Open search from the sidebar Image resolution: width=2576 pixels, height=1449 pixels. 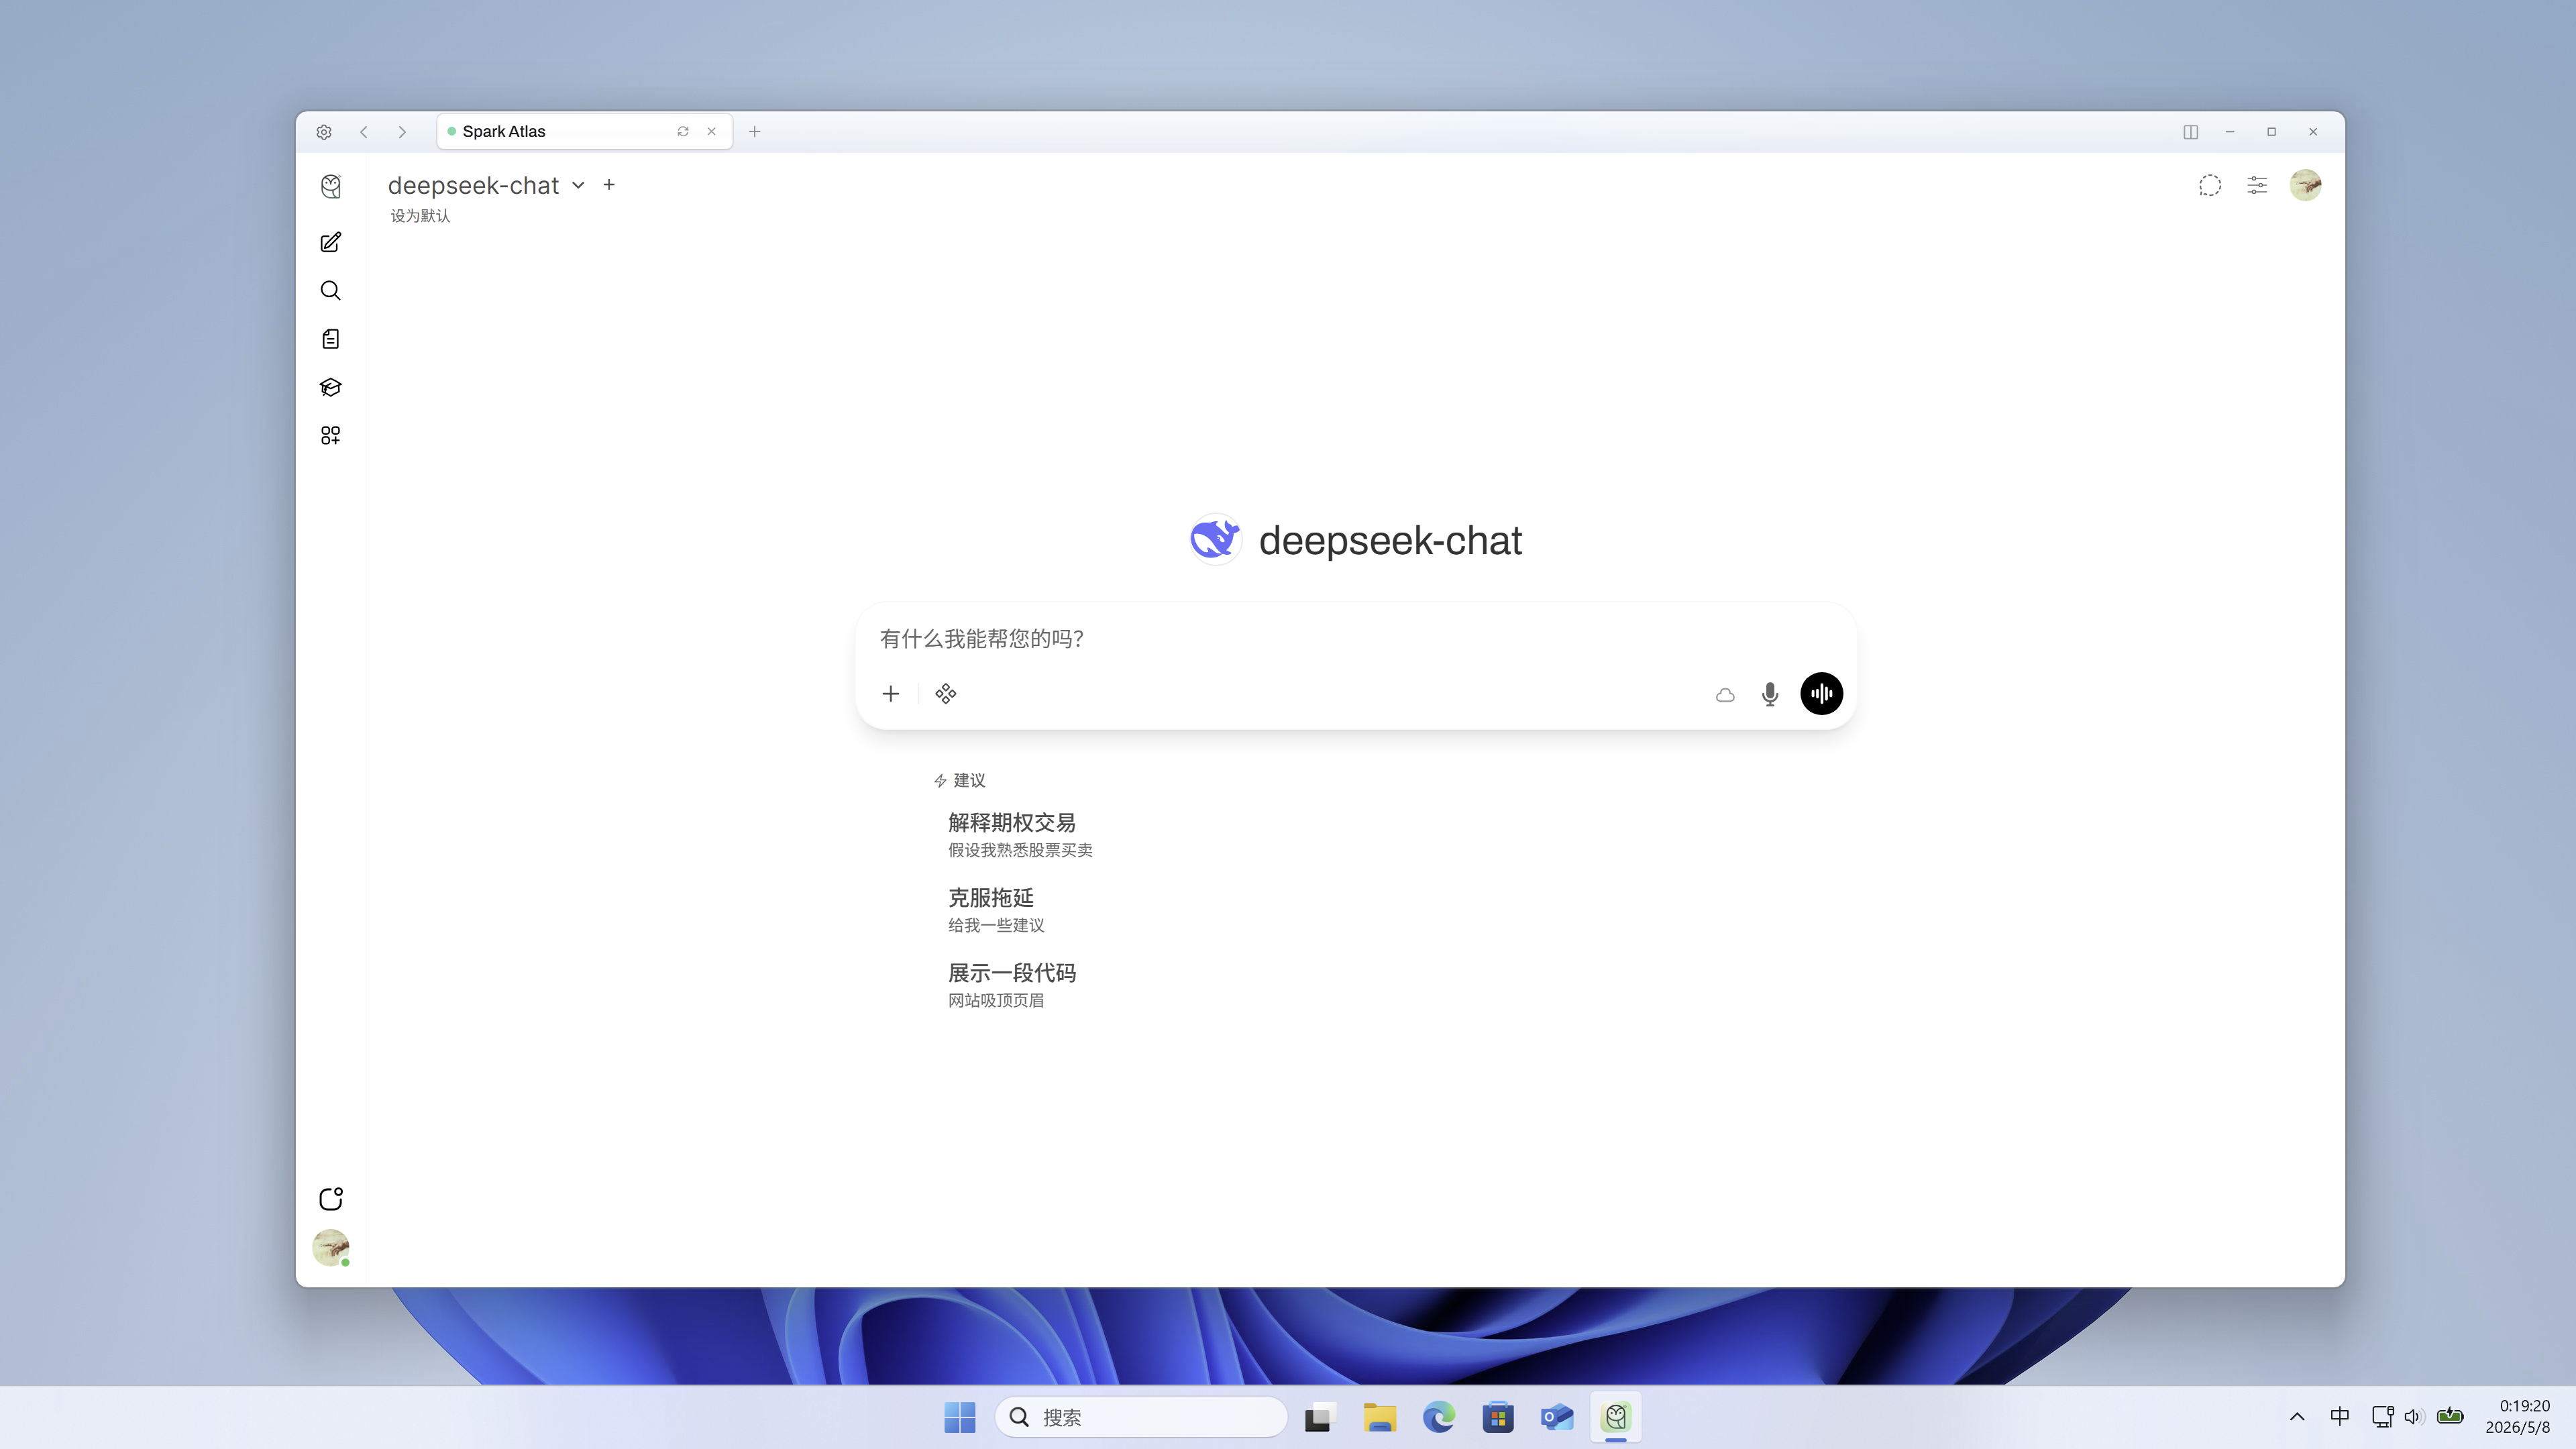pos(331,291)
